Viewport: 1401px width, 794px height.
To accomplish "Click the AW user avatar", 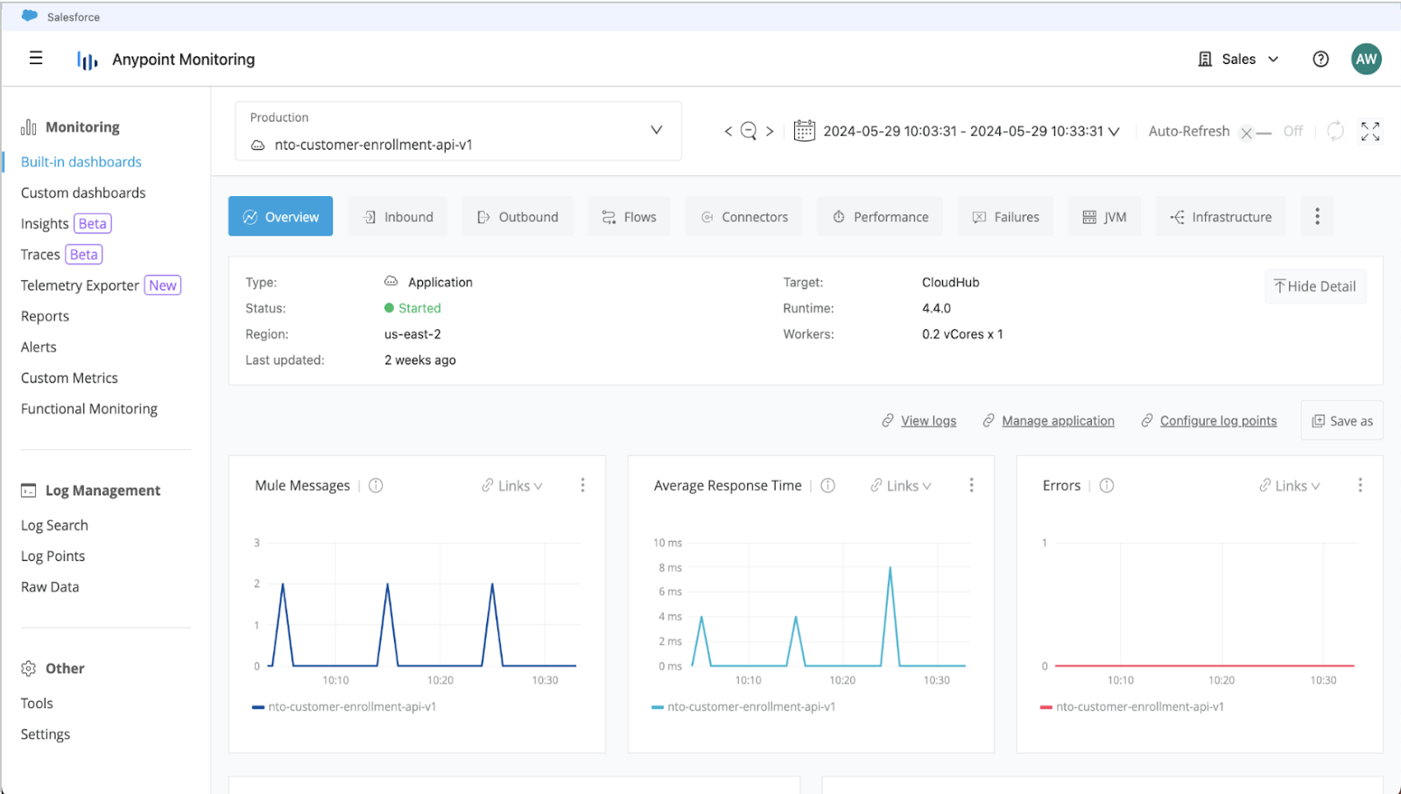I will pos(1366,59).
